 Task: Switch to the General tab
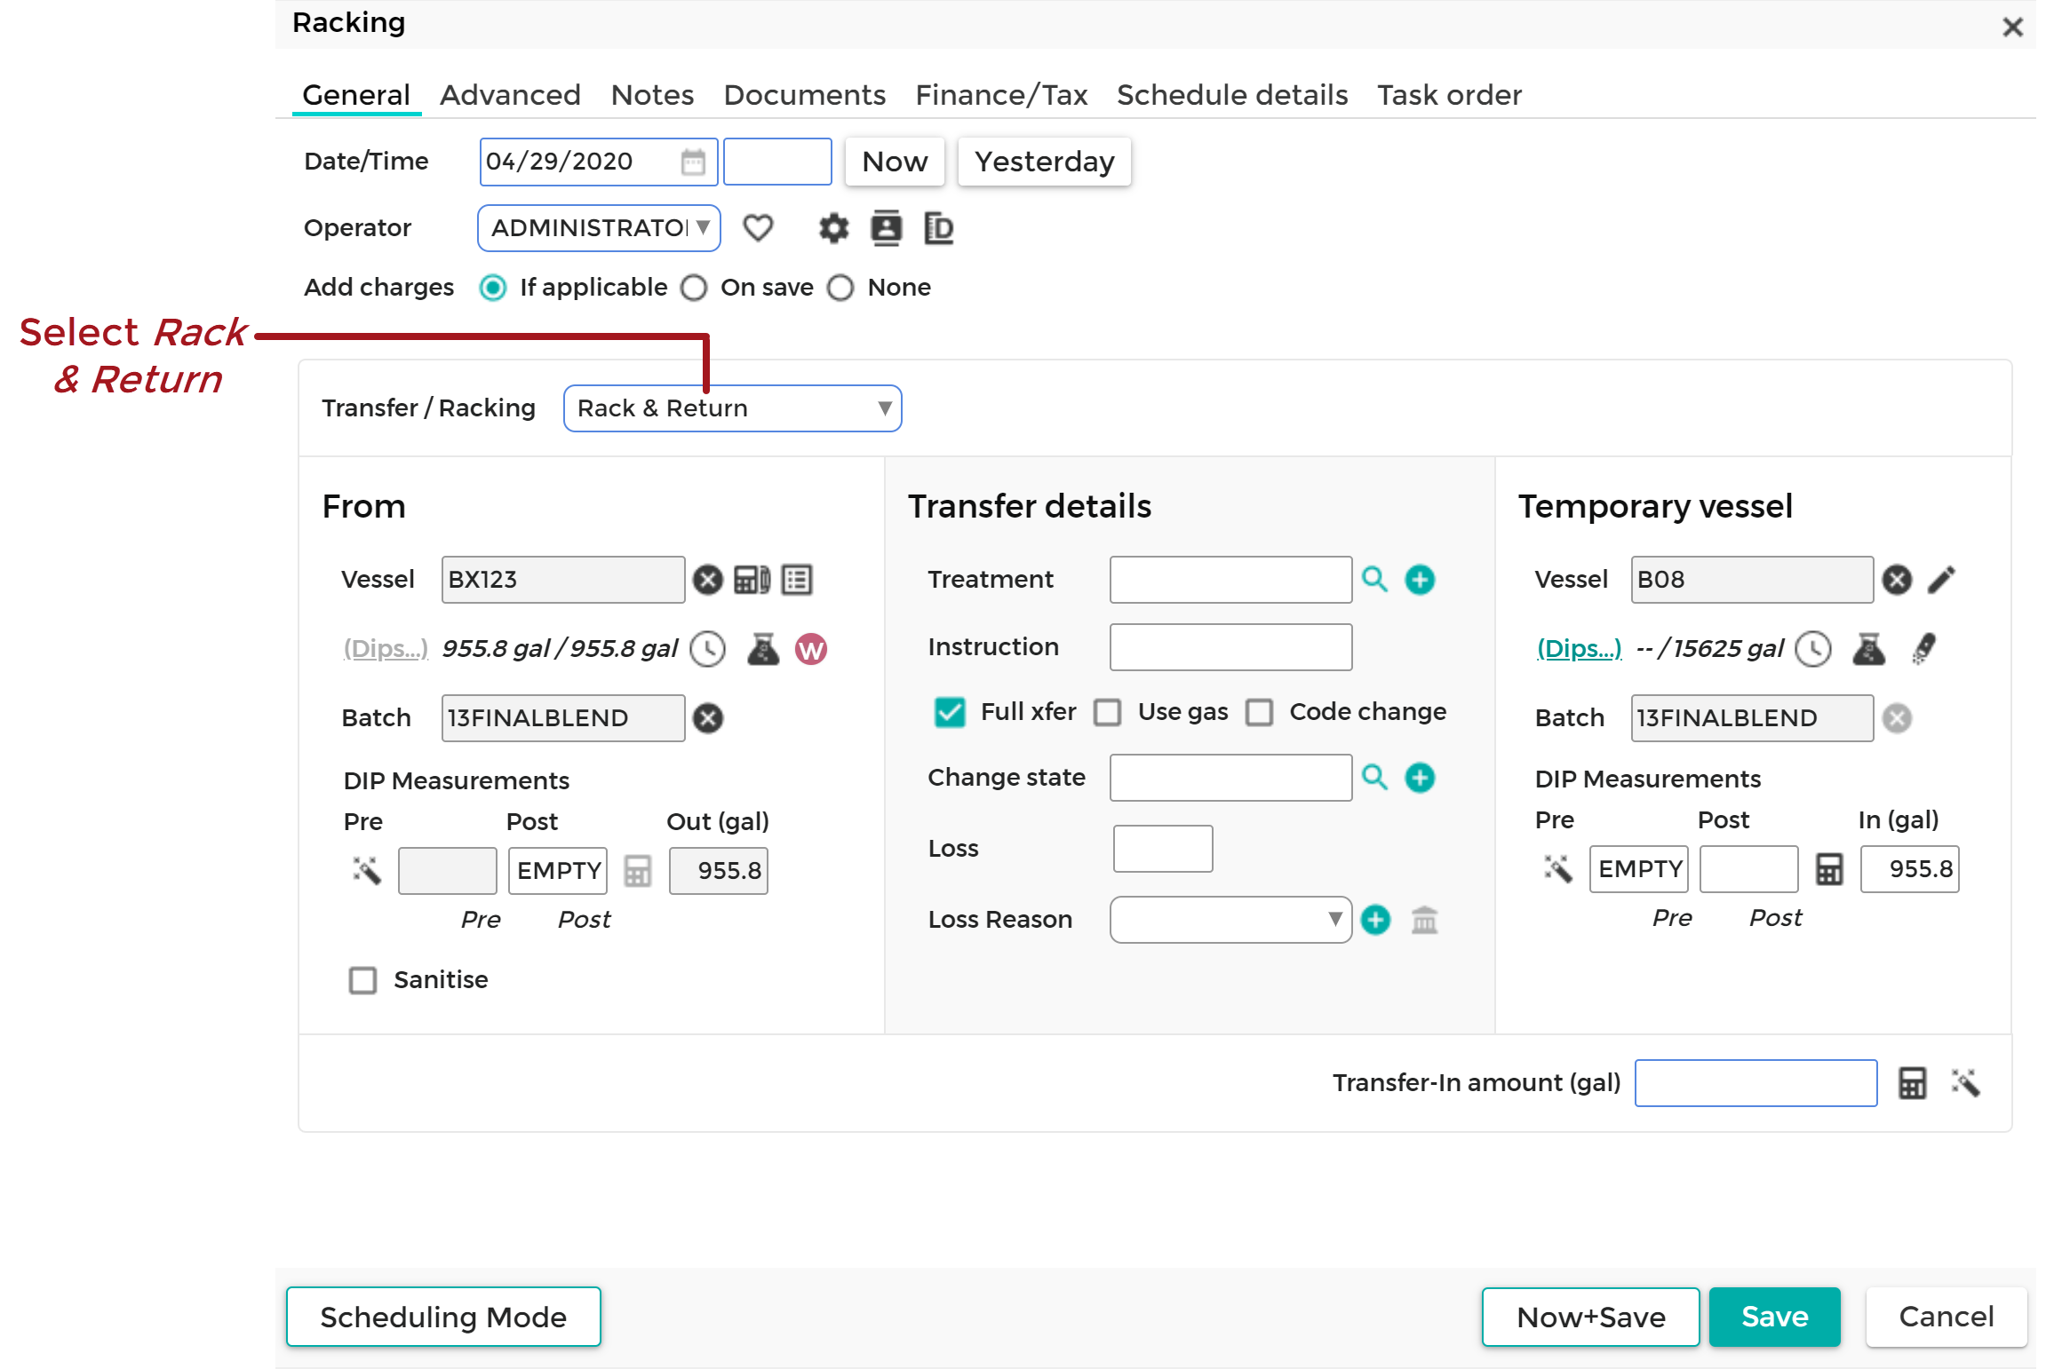(356, 95)
